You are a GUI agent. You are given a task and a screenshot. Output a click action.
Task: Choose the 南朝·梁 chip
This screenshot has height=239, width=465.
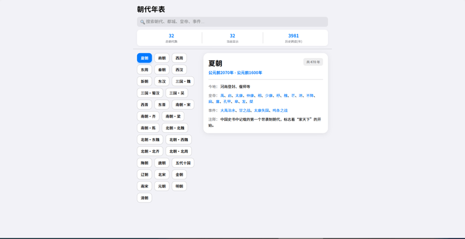tap(173, 116)
